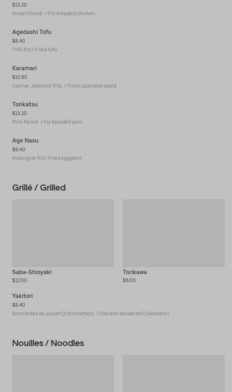Screen dimensions: 232x392
Task: Click the Torikawa photo thumbnail
Action: [x=174, y=233]
